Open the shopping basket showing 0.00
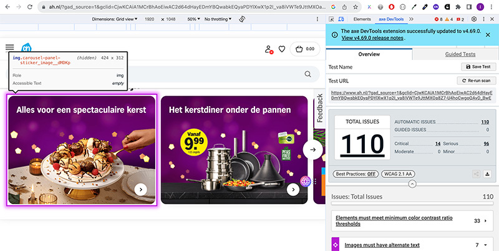This screenshot has height=251, width=499. pos(304,49)
